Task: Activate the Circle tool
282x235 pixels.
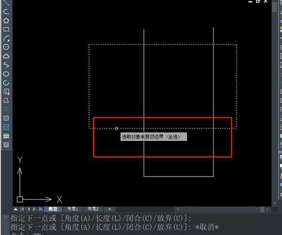Action: [6, 47]
